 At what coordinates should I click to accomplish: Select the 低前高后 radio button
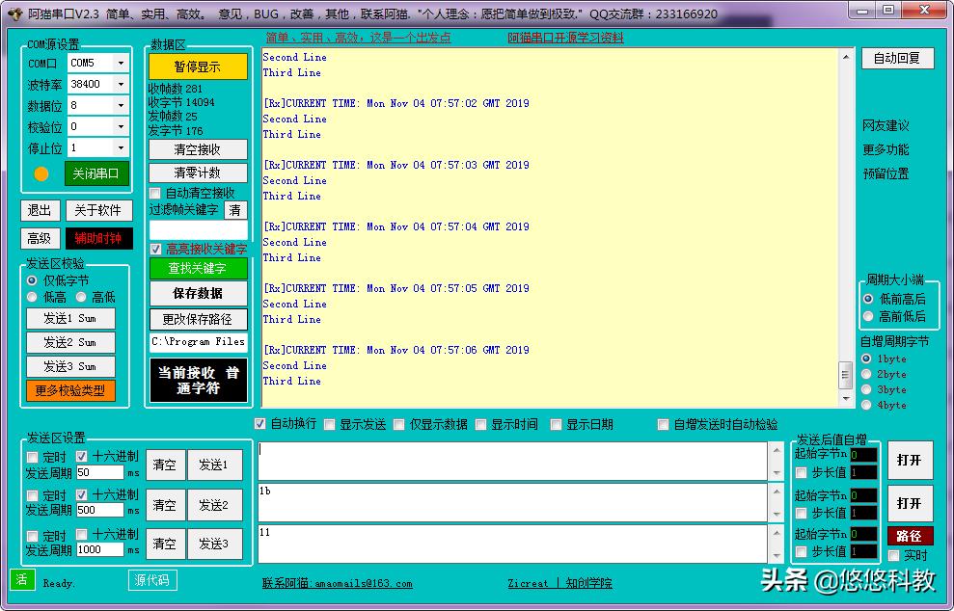click(868, 299)
